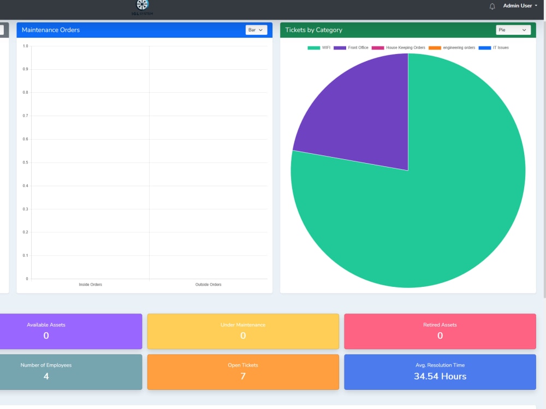Toggle the House Keeping Orders legend swatch

click(x=378, y=47)
